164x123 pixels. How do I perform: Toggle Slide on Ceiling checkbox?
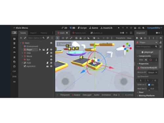coord(149,85)
